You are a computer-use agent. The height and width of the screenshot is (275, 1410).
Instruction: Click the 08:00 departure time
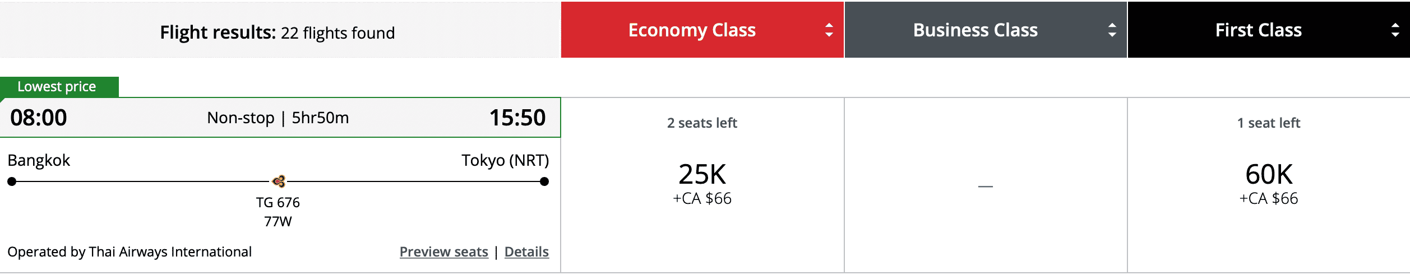coord(39,118)
